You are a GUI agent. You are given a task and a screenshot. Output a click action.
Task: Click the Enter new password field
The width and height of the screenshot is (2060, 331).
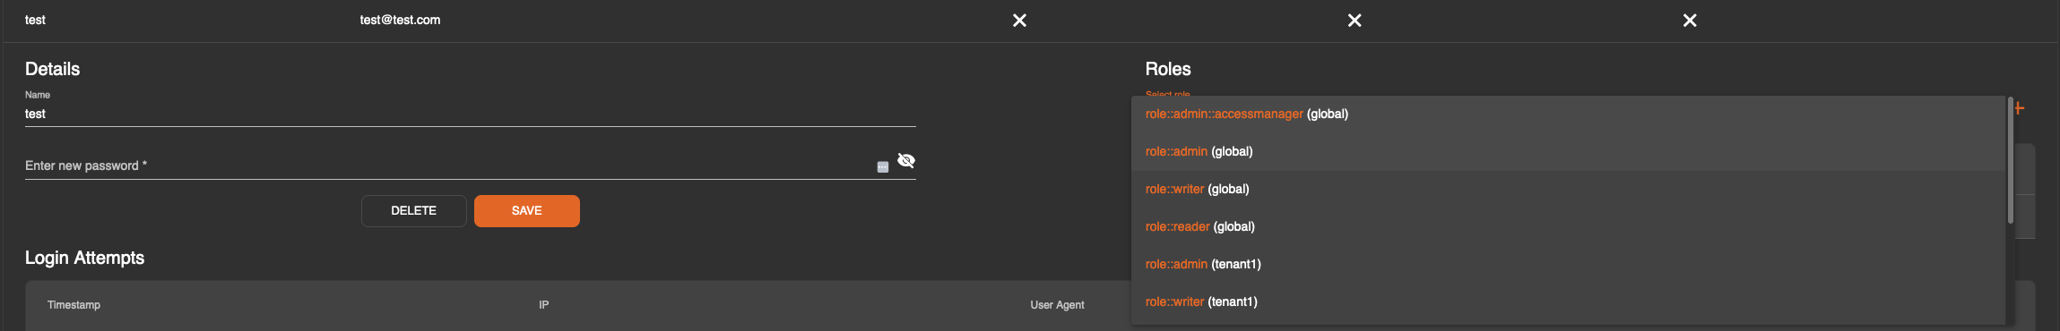click(448, 165)
